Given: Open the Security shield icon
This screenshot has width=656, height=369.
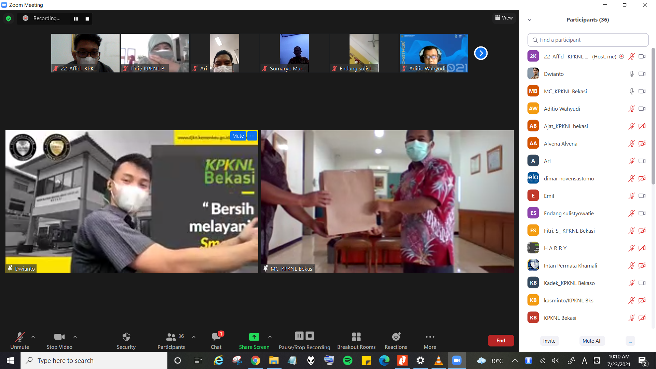Looking at the screenshot, I should 126,337.
